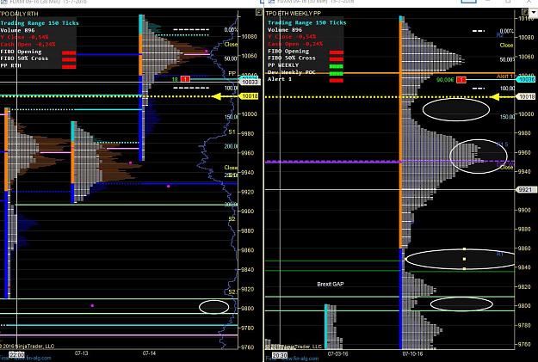The image size is (538, 362).
Task: Click 'Trading Range 150 Ticks' on weekly chart
Action: coord(307,22)
